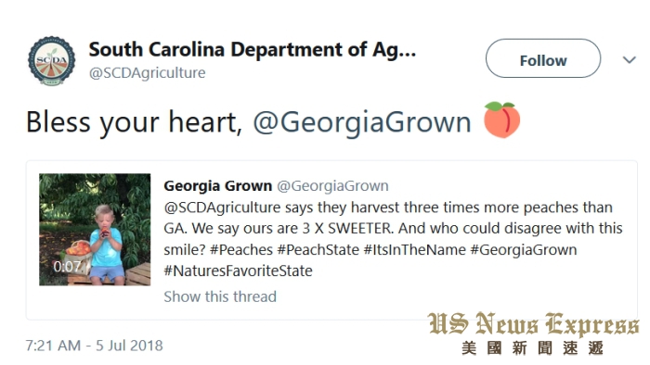The width and height of the screenshot is (650, 365).
Task: Open the #ItsInTheName hashtag
Action: tap(415, 250)
